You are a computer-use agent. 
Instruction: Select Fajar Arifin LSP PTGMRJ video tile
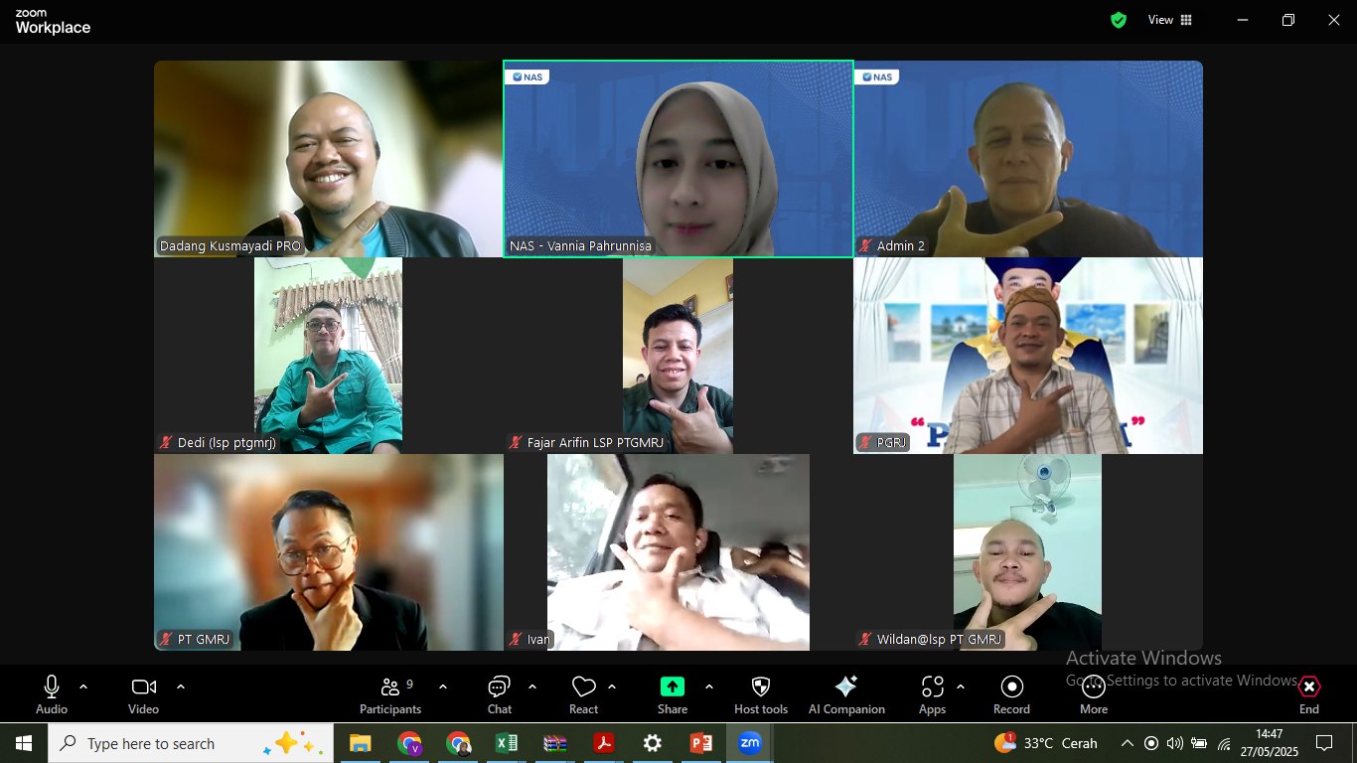coord(678,356)
